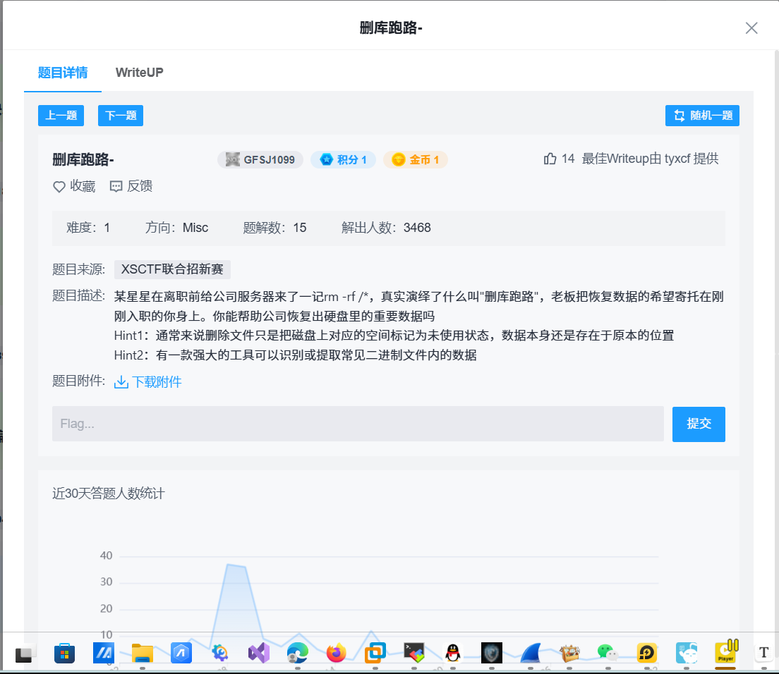Select the 题目详情 tab
779x674 pixels.
click(62, 72)
